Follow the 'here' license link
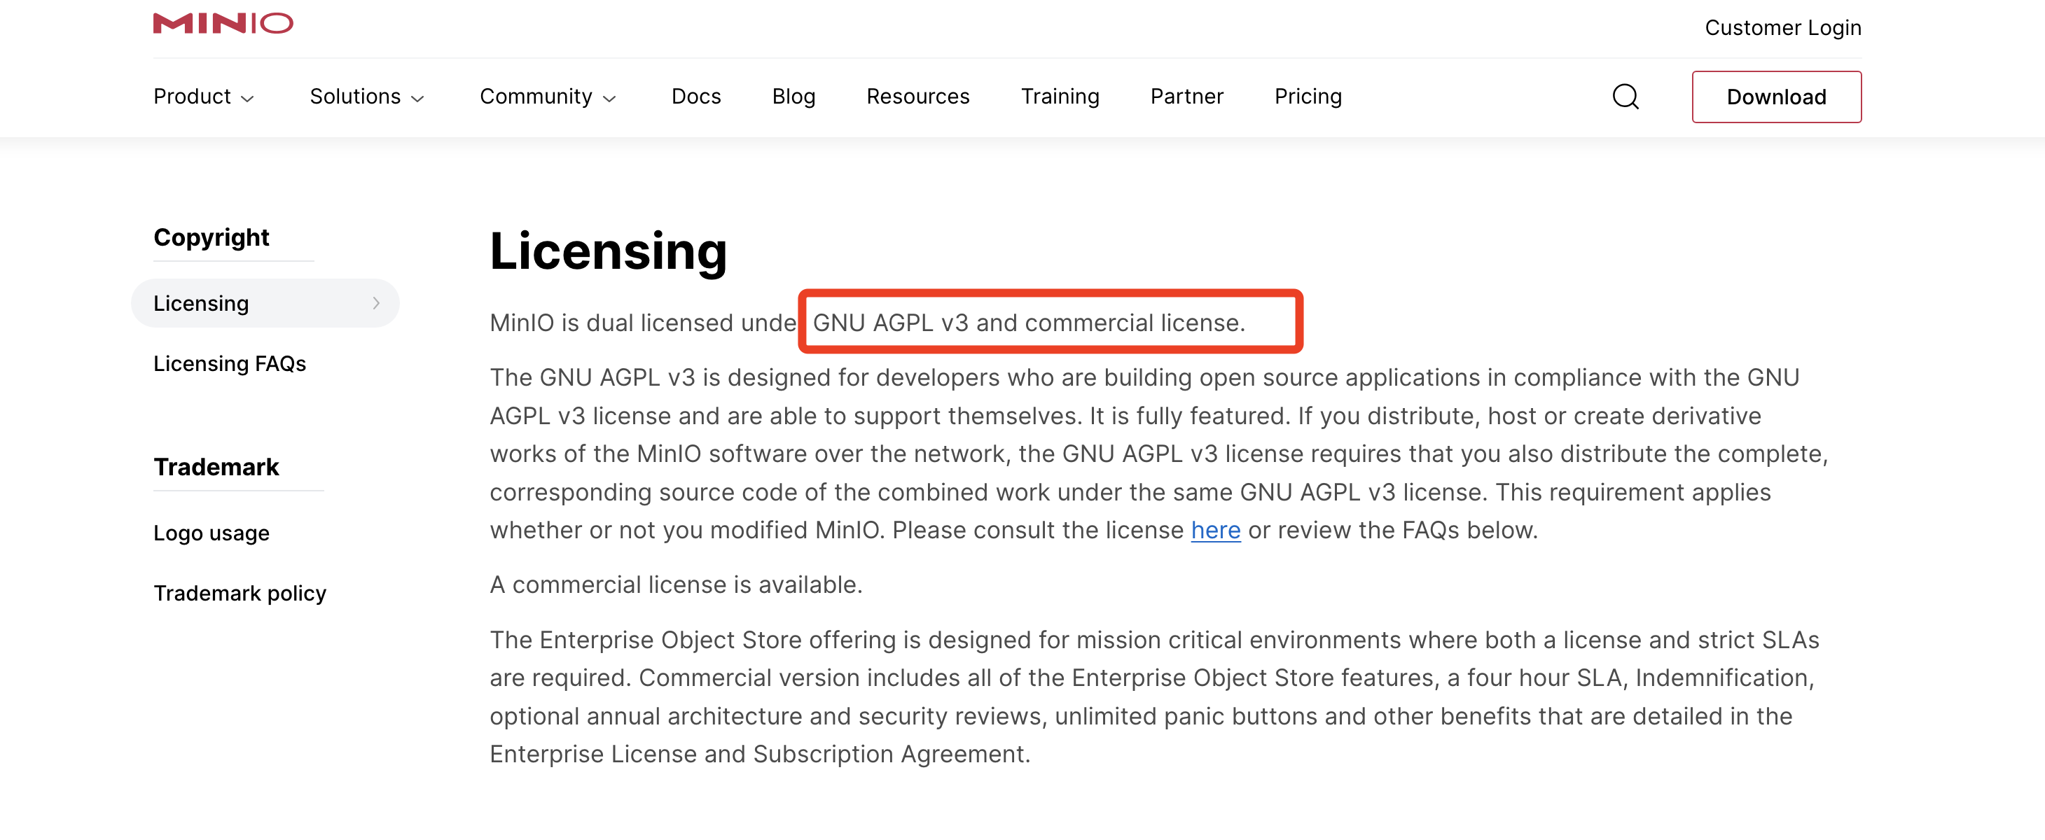Image resolution: width=2045 pixels, height=840 pixels. (1215, 530)
